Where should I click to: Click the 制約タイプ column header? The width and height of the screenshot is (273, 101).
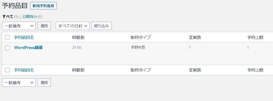pyautogui.click(x=141, y=37)
